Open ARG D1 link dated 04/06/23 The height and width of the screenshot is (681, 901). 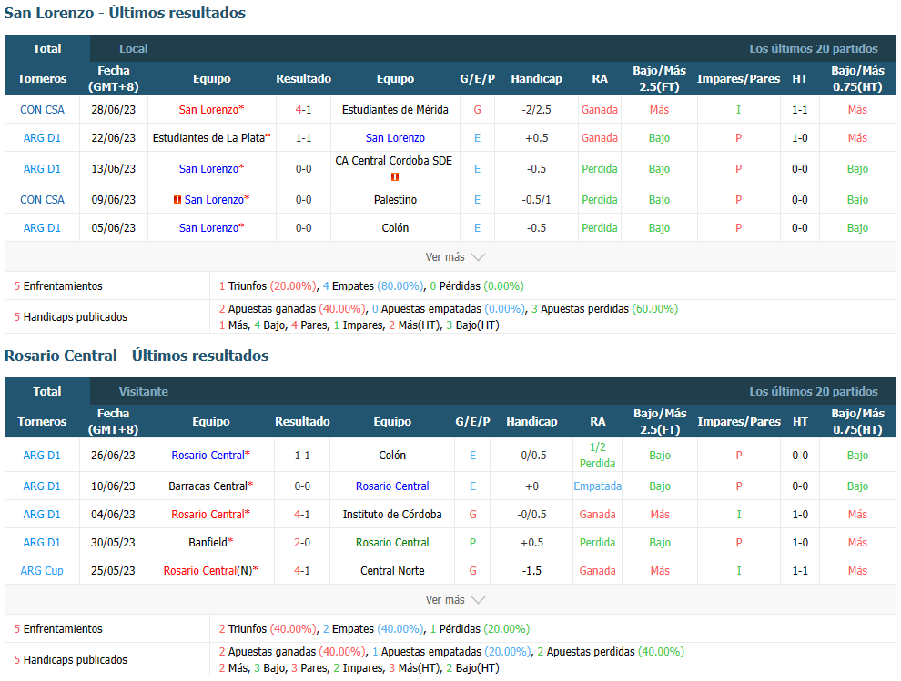(x=42, y=515)
